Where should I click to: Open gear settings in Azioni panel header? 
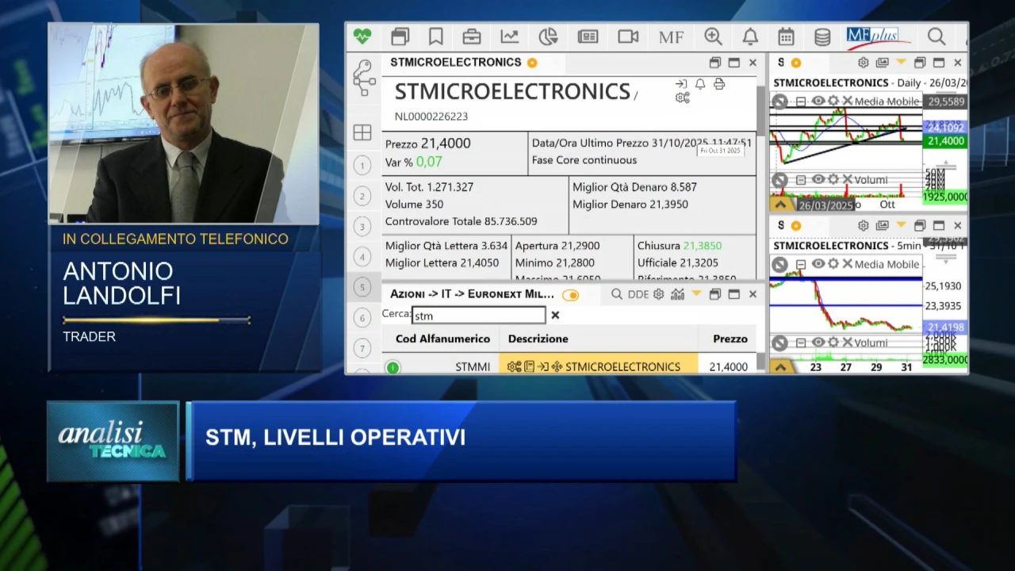point(658,294)
